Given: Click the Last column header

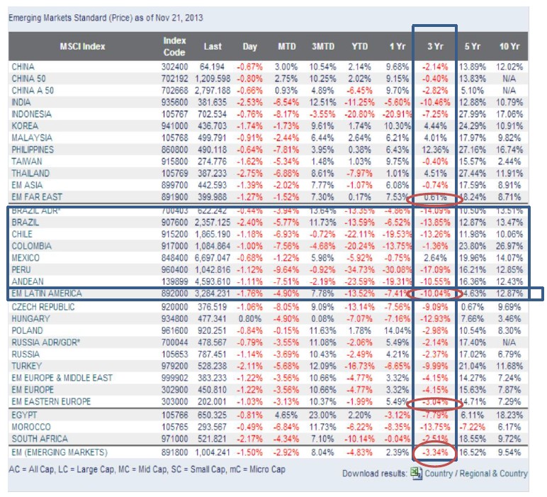Looking at the screenshot, I should coord(213,46).
